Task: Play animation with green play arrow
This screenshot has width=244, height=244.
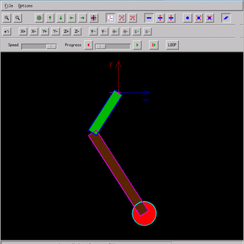Action: click(x=137, y=45)
